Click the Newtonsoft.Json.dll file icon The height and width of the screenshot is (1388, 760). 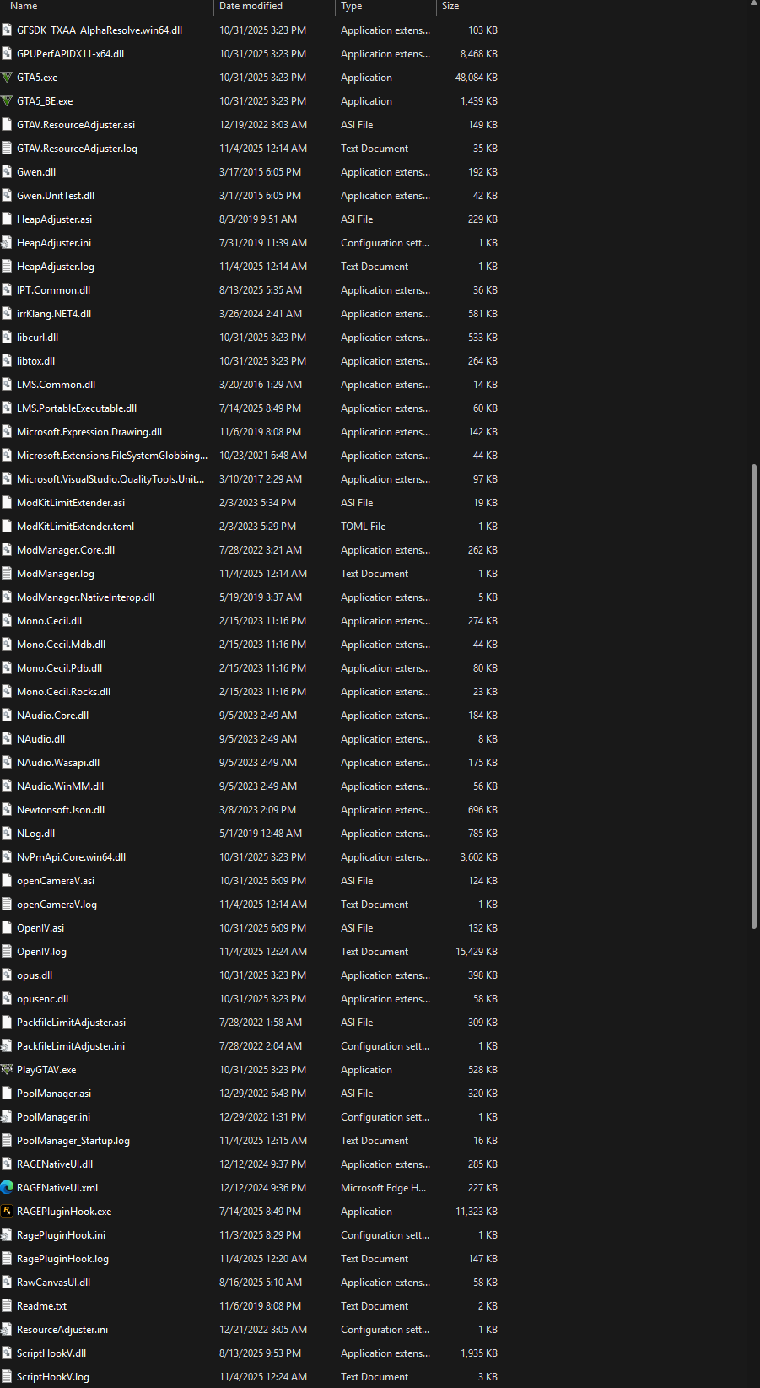(7, 810)
